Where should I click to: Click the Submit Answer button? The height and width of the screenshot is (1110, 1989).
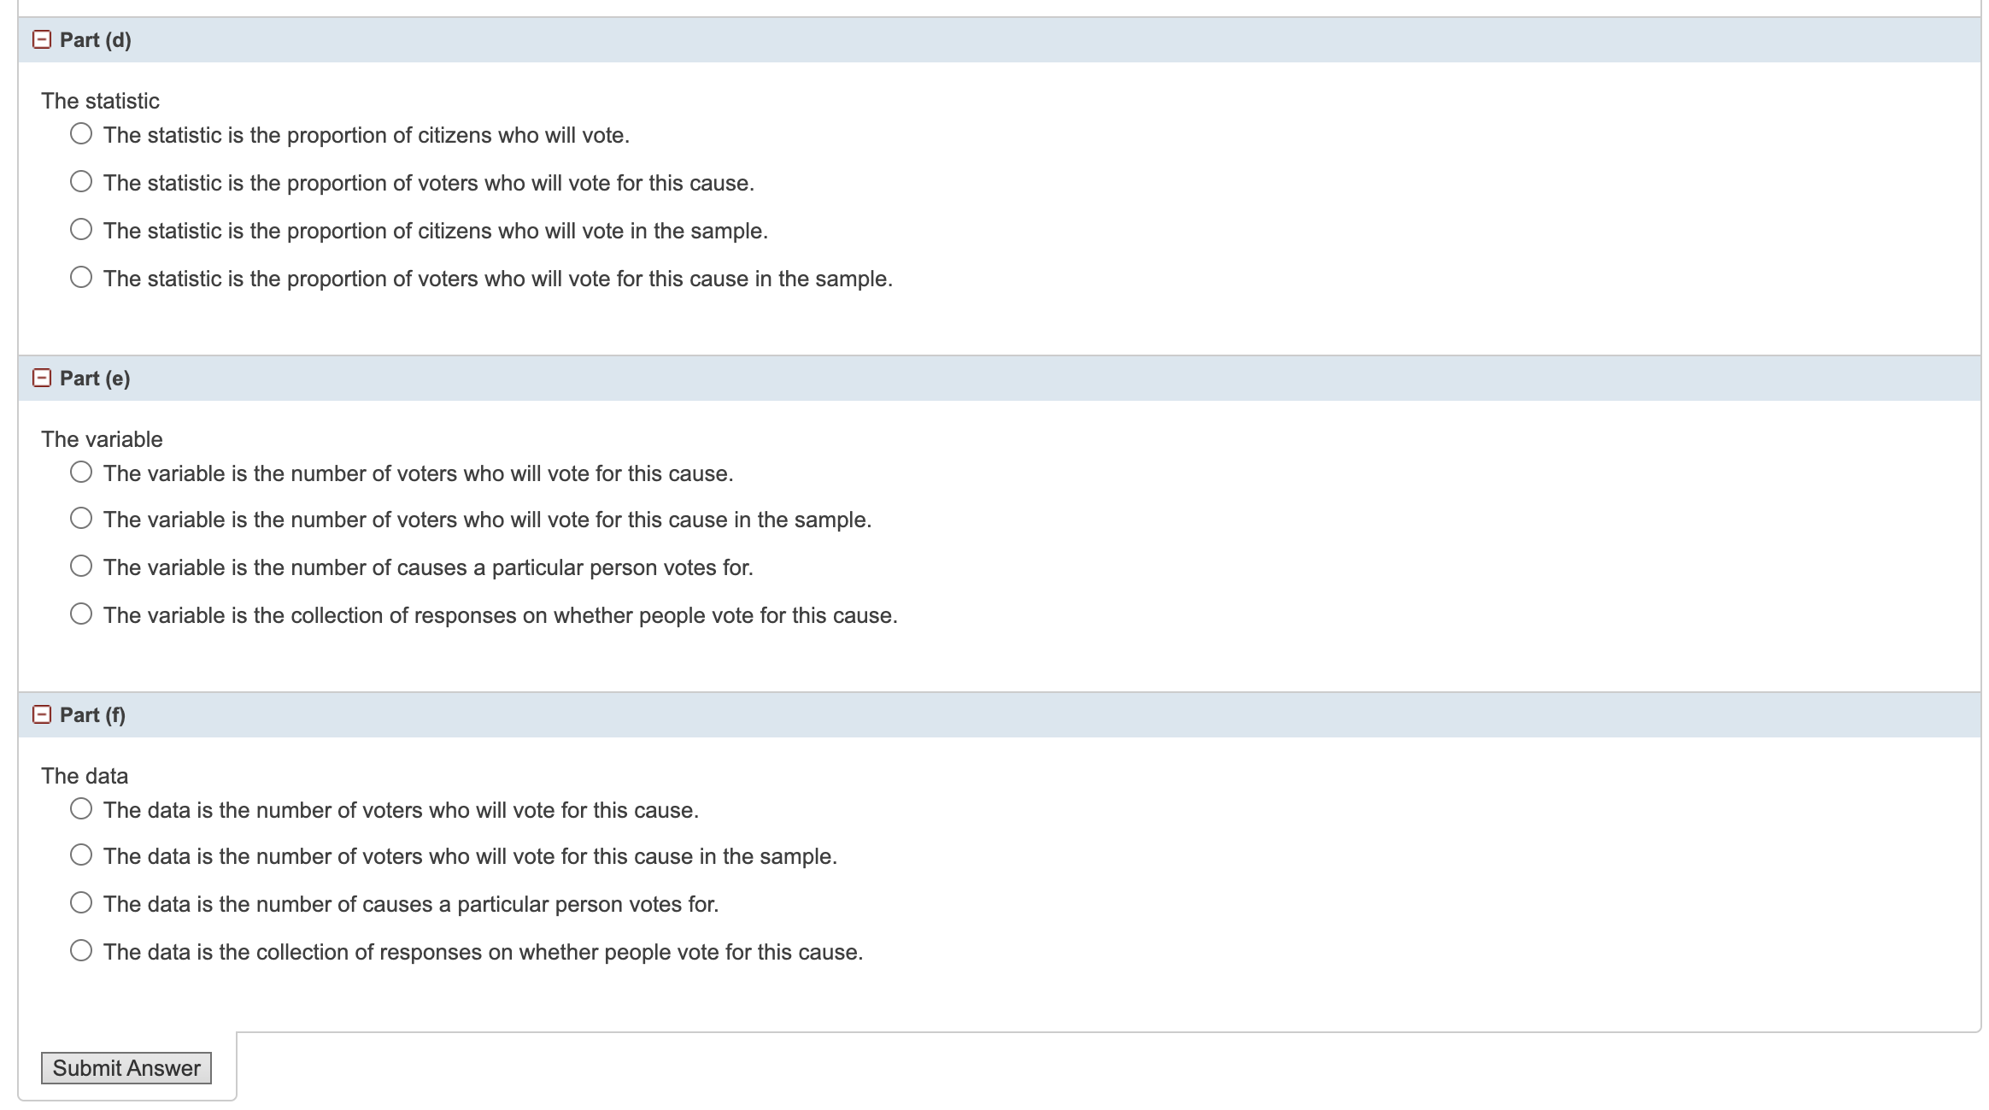[125, 1067]
